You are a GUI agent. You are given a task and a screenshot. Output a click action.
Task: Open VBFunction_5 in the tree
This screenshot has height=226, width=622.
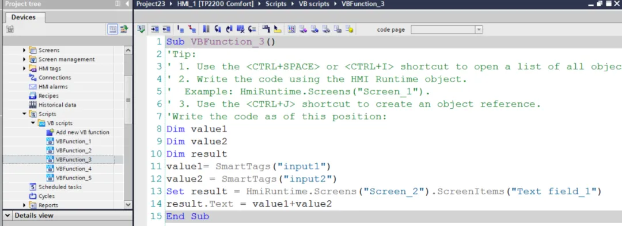[x=73, y=178]
